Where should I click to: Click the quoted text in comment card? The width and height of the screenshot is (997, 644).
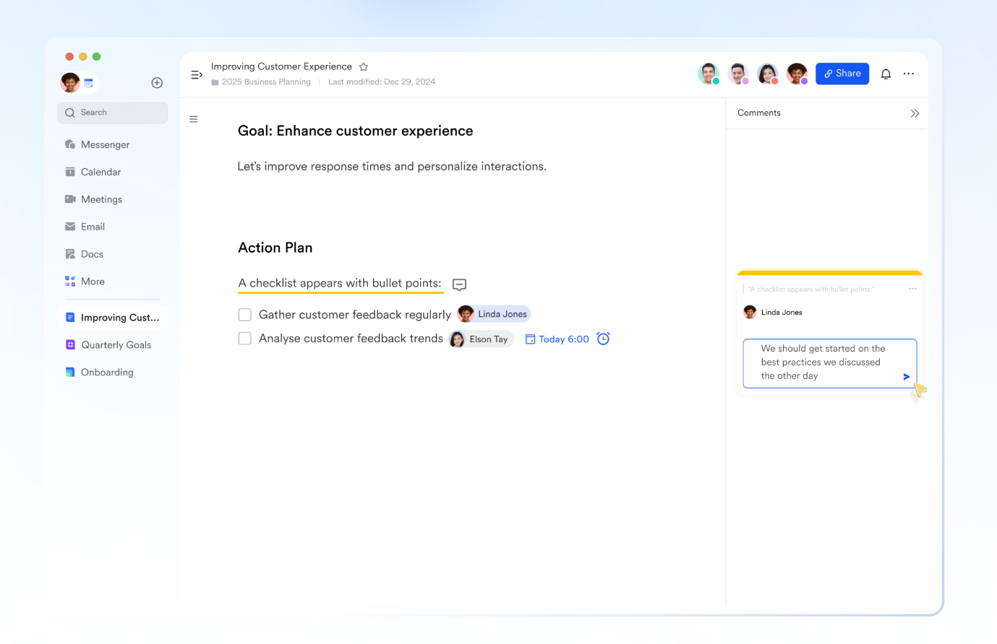811,290
